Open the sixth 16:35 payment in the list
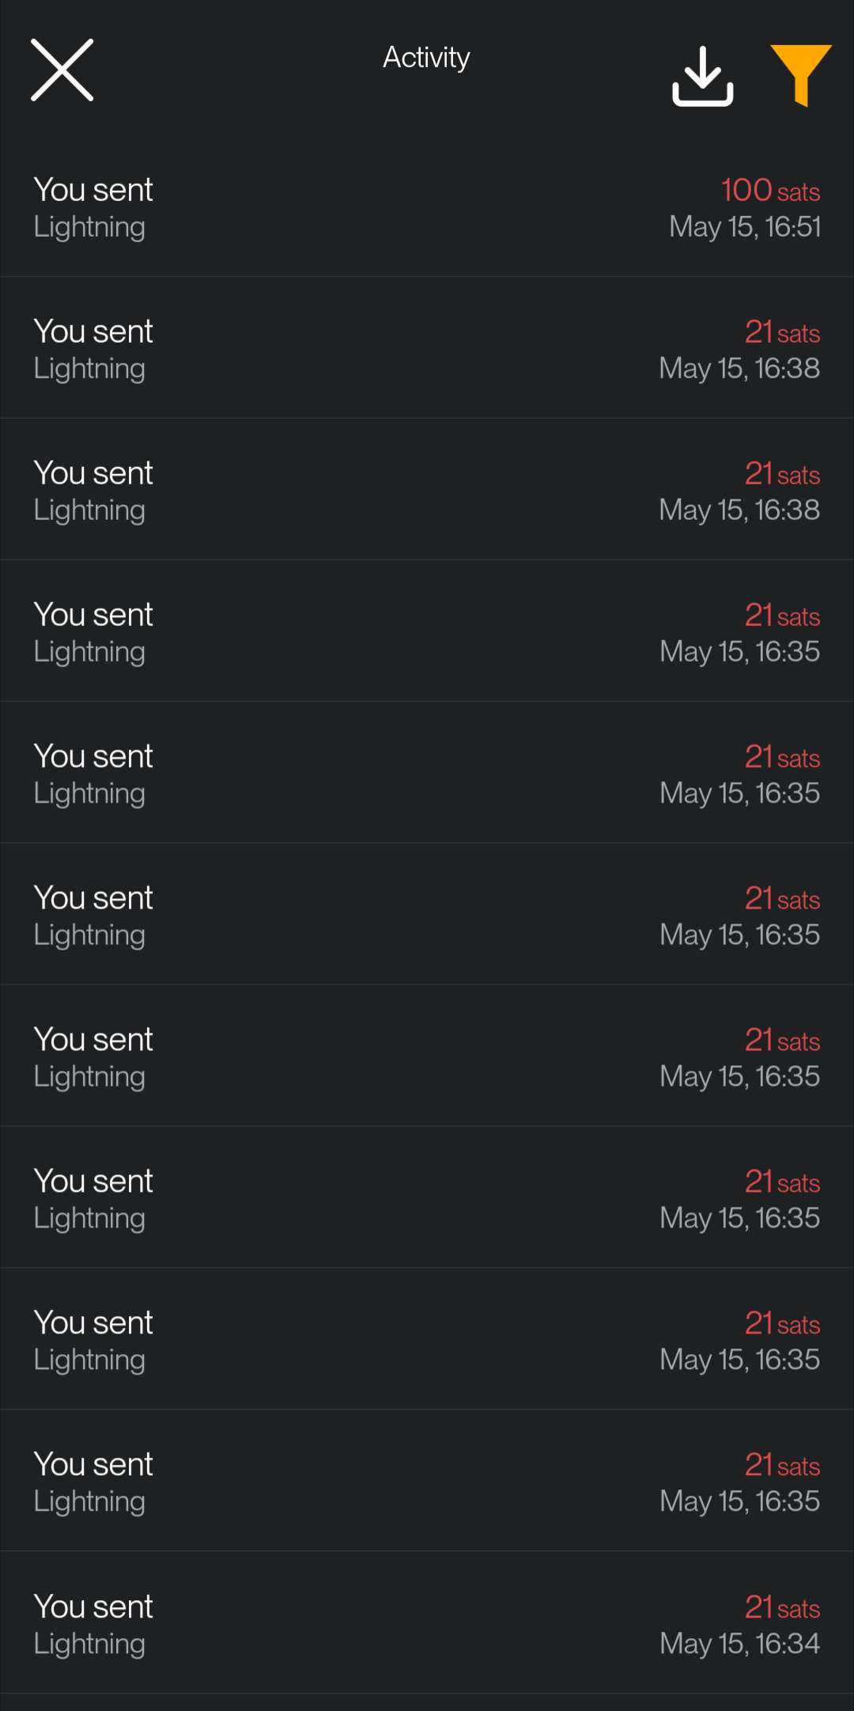The height and width of the screenshot is (1711, 854). point(427,1339)
